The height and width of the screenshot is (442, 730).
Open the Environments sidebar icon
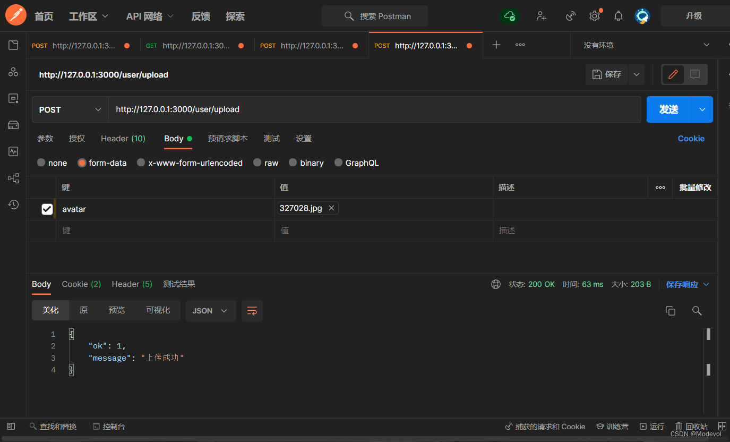point(13,98)
